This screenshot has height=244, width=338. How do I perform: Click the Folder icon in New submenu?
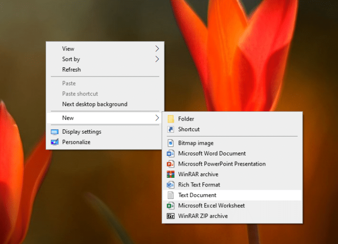[x=170, y=119]
